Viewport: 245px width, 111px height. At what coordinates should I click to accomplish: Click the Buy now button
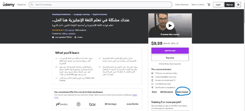(x=170, y=58)
